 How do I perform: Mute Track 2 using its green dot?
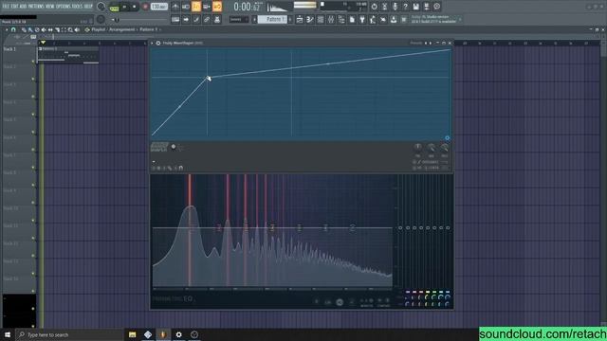coord(33,79)
